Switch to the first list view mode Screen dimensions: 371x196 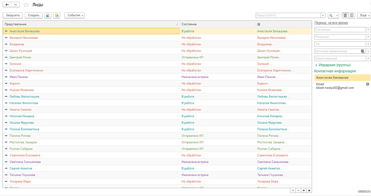click(345, 16)
